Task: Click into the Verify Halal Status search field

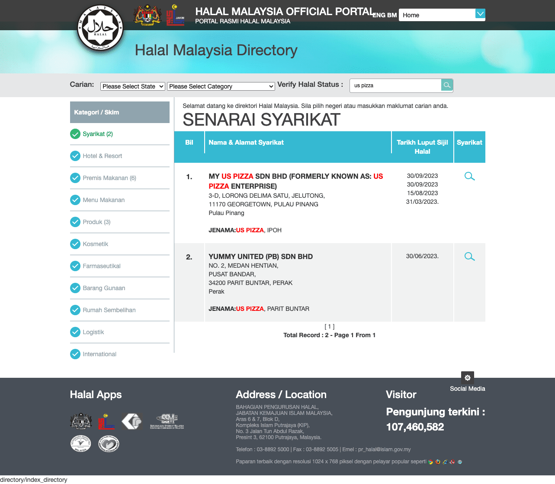Action: click(x=395, y=85)
